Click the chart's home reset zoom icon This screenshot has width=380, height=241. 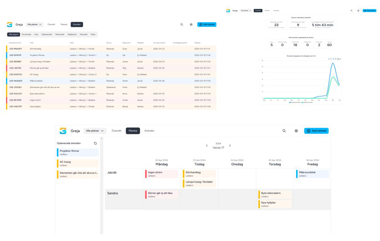coord(338,59)
